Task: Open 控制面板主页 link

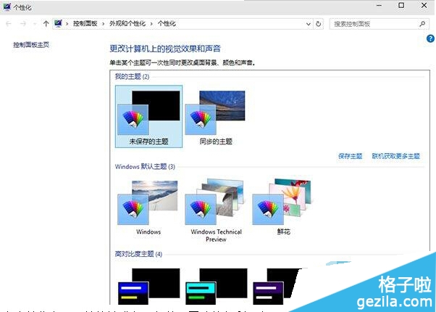Action: coord(31,44)
